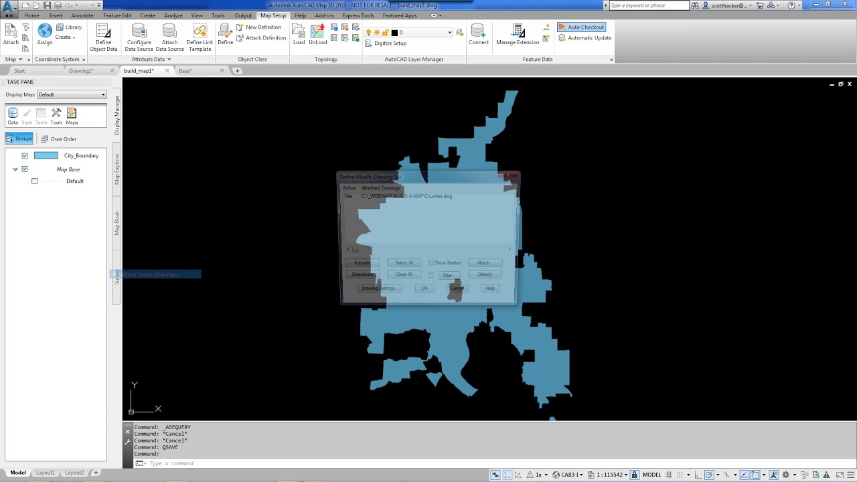Click the Groups button in Task Pane

point(19,139)
